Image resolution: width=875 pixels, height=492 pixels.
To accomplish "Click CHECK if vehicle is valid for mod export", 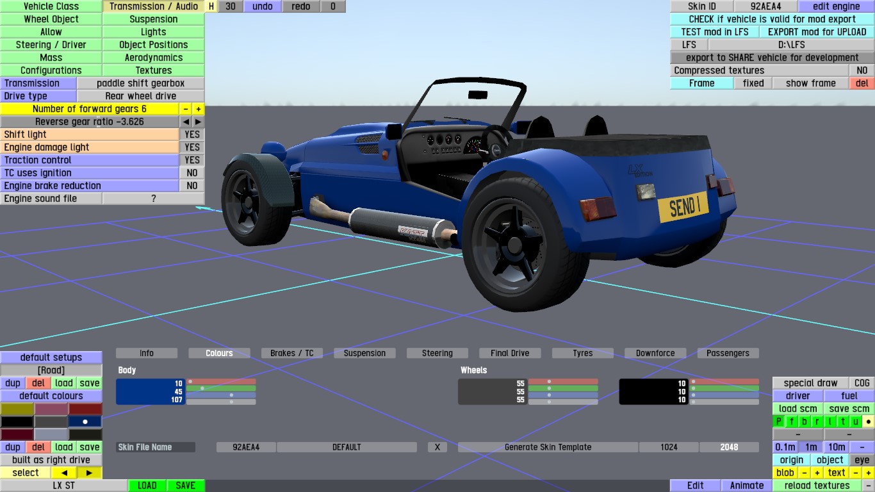I will pyautogui.click(x=773, y=19).
